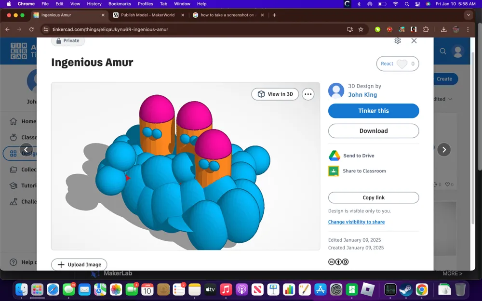This screenshot has width=482, height=301.
Task: Click Chrome back navigation arrow
Action: (x=8, y=29)
